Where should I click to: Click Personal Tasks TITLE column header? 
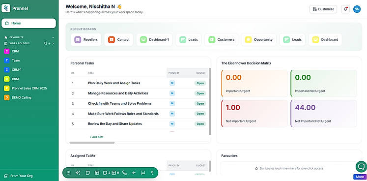(90, 73)
